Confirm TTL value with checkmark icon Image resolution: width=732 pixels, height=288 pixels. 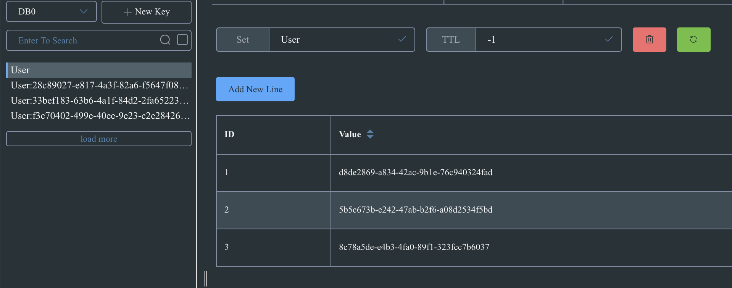coord(609,40)
